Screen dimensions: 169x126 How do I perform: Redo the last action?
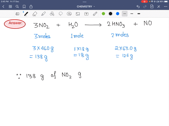pos(145,7)
